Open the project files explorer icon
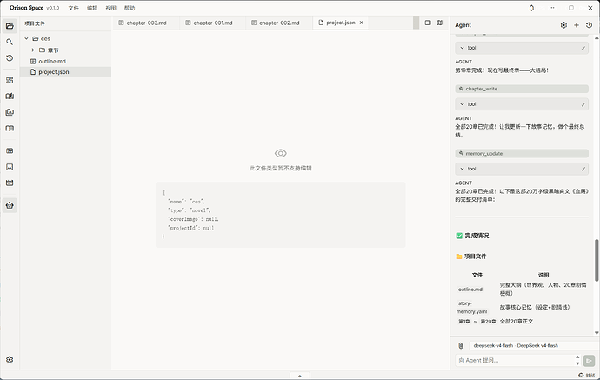 tap(10, 26)
